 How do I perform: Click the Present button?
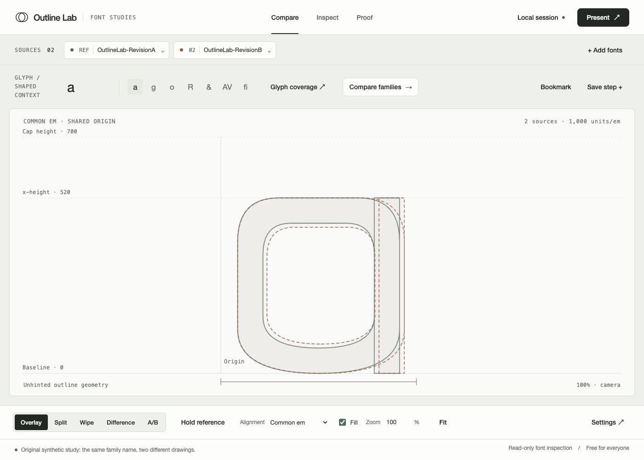click(x=603, y=17)
